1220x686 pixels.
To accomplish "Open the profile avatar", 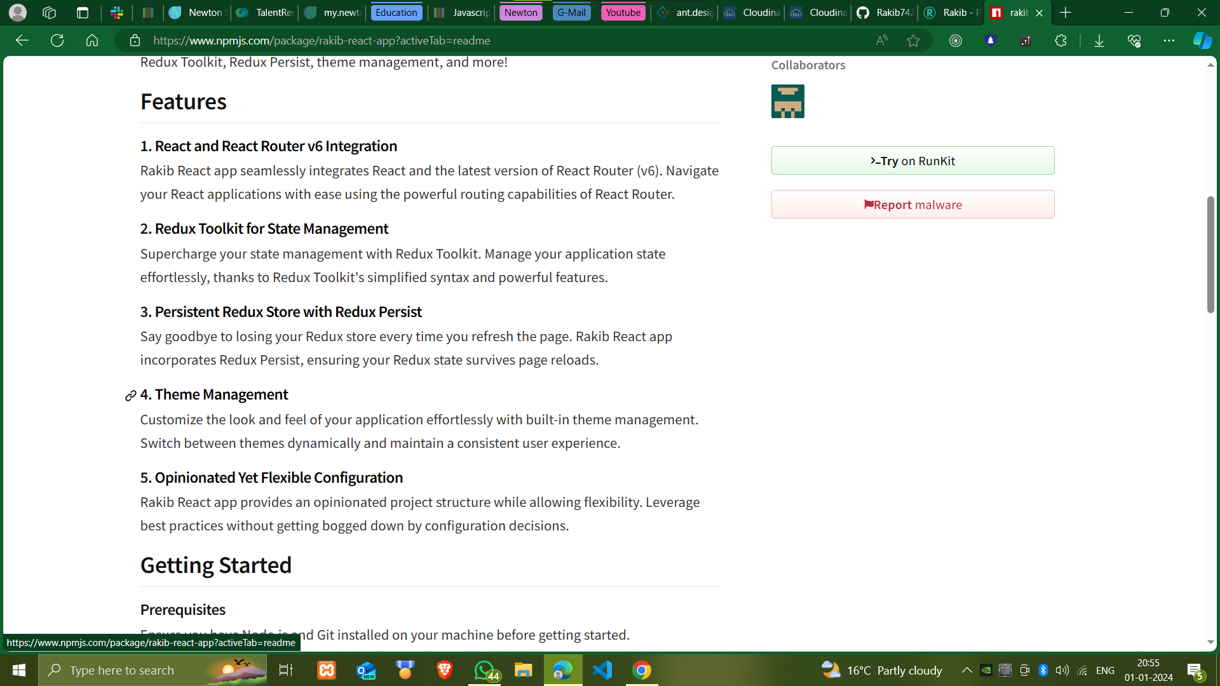I will point(18,12).
